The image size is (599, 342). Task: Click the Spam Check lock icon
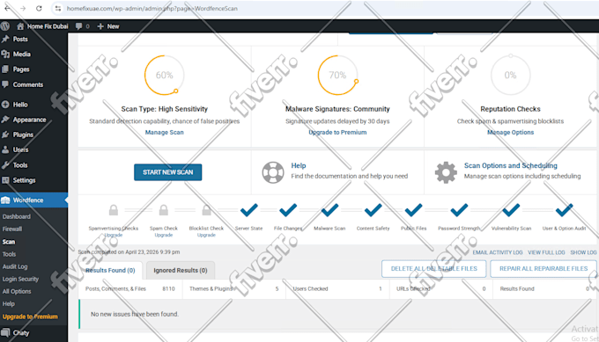[x=164, y=210]
